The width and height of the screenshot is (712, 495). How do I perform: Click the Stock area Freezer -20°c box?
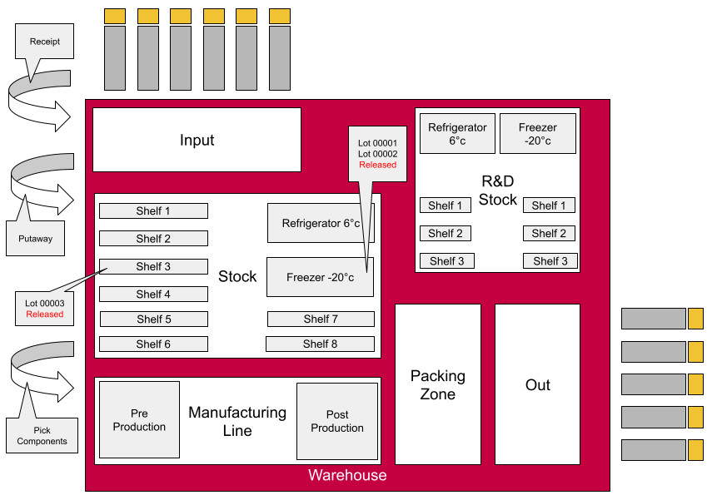click(320, 277)
